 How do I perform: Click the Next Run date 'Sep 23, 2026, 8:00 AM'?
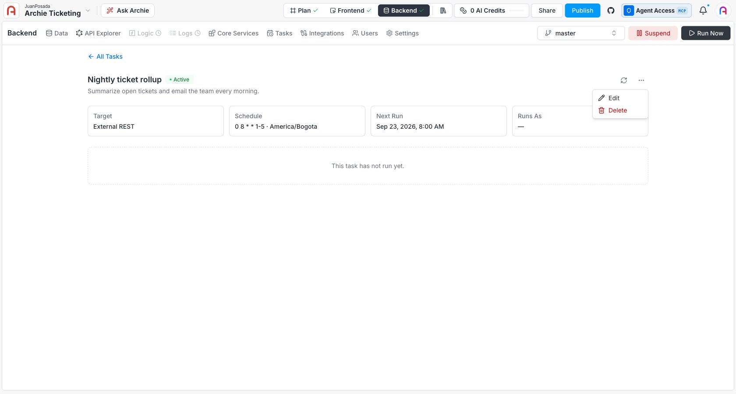click(x=410, y=127)
